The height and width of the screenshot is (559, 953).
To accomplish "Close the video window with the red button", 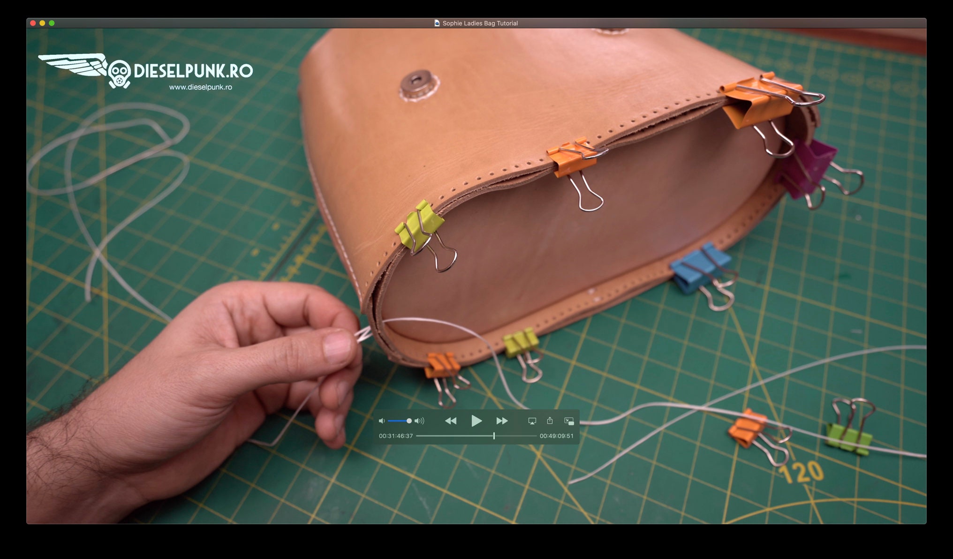I will 33,23.
